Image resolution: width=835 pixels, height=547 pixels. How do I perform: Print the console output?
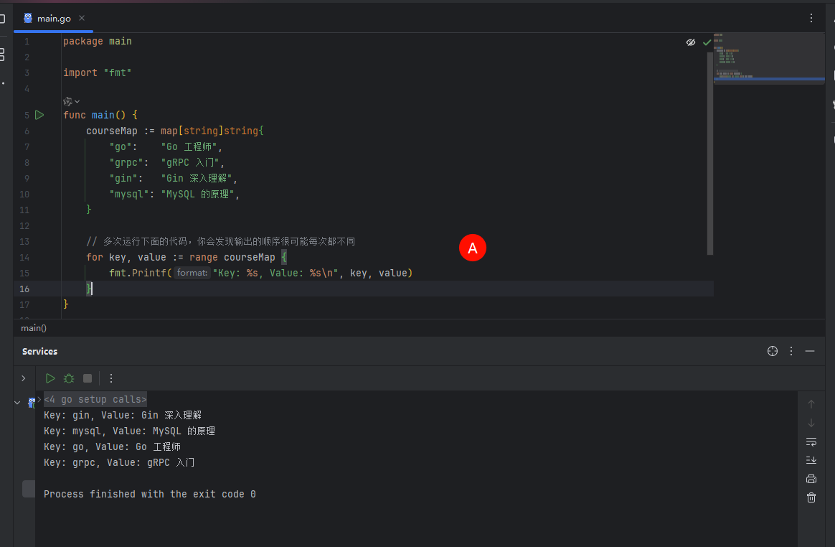tap(811, 479)
